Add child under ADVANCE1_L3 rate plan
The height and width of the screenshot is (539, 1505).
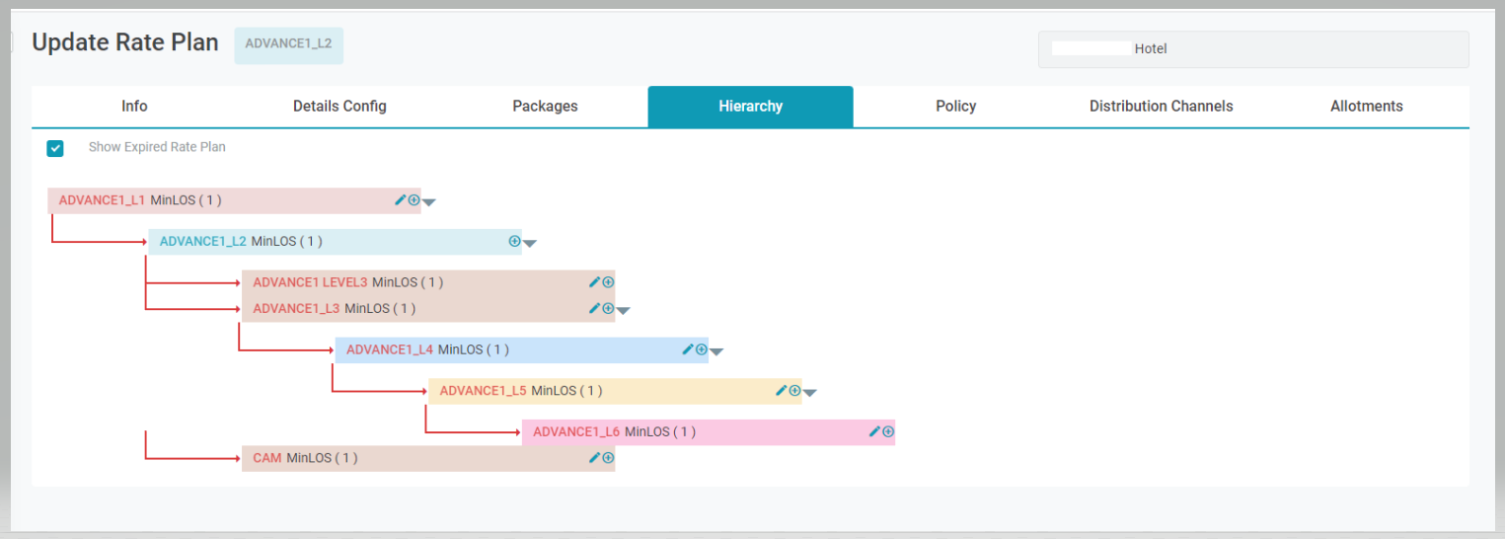click(x=608, y=308)
